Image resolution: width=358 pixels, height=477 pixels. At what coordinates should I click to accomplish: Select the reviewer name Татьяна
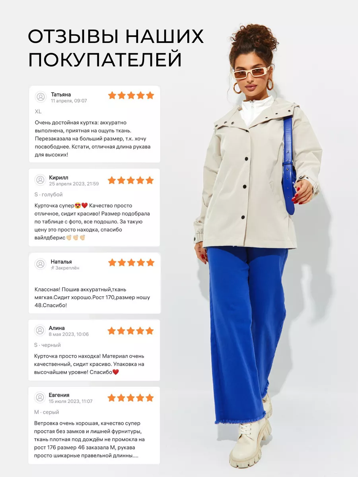(61, 94)
